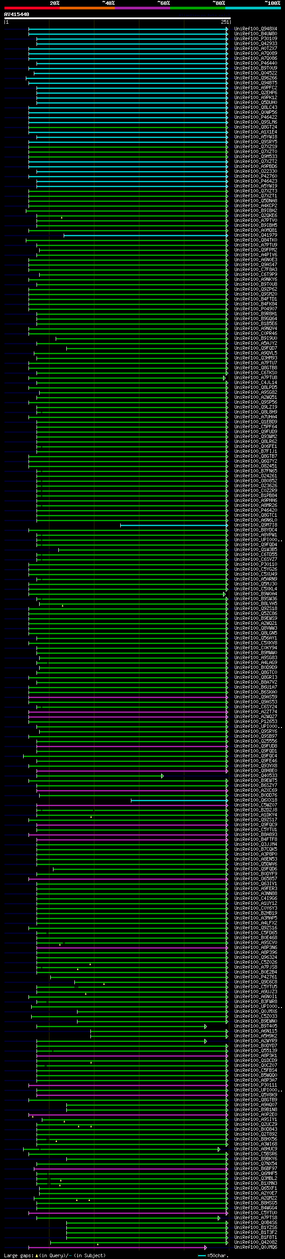This screenshot has height=1259, width=285.
Task: Select the alignment bar for UniRef100_Q948X4
Action: 128,29
